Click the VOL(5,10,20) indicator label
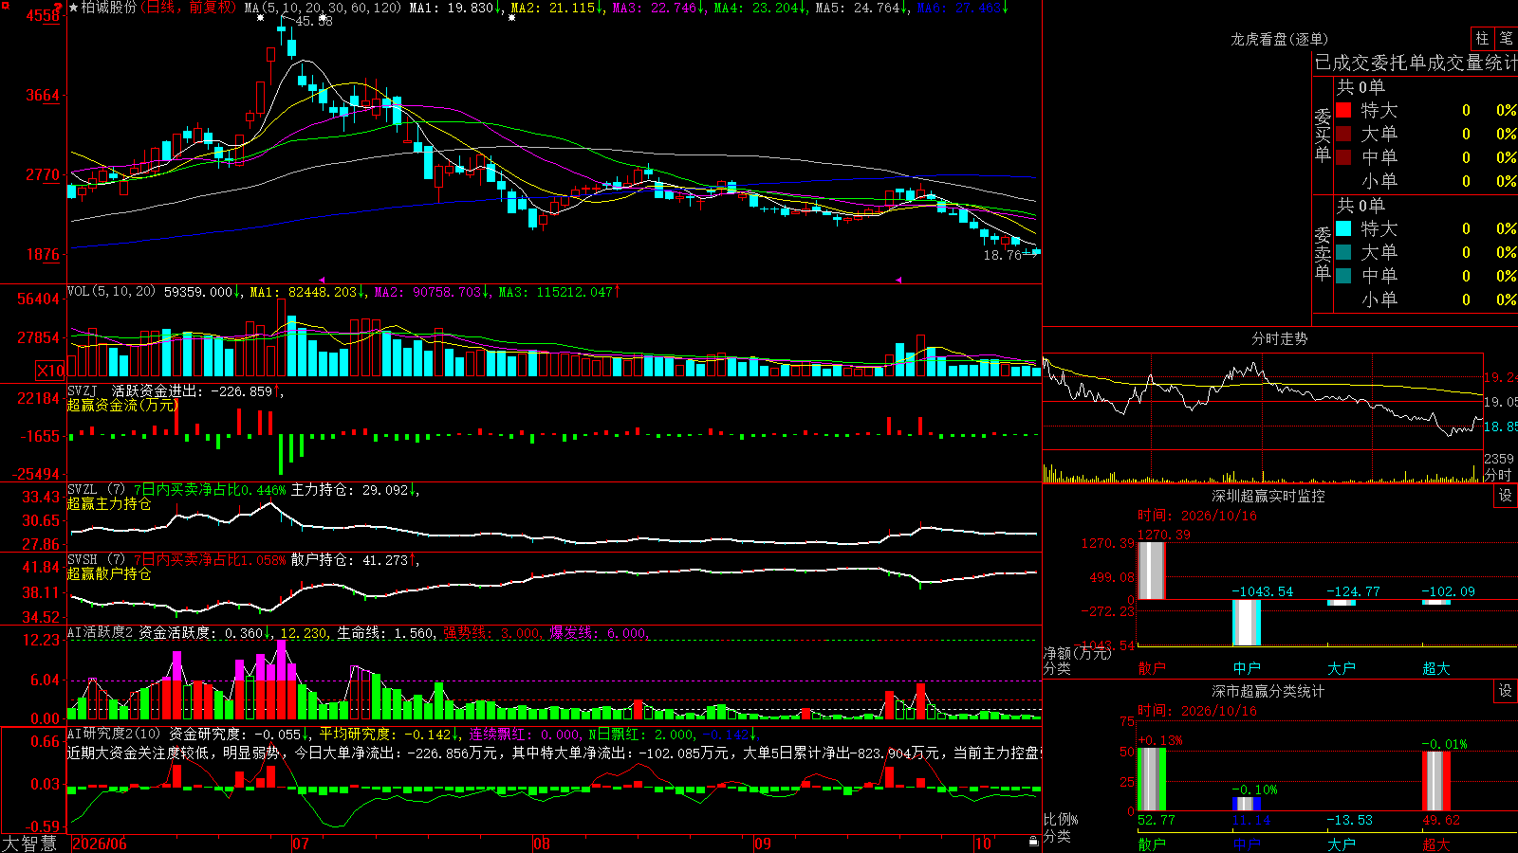The height and width of the screenshot is (853, 1518). tap(112, 292)
